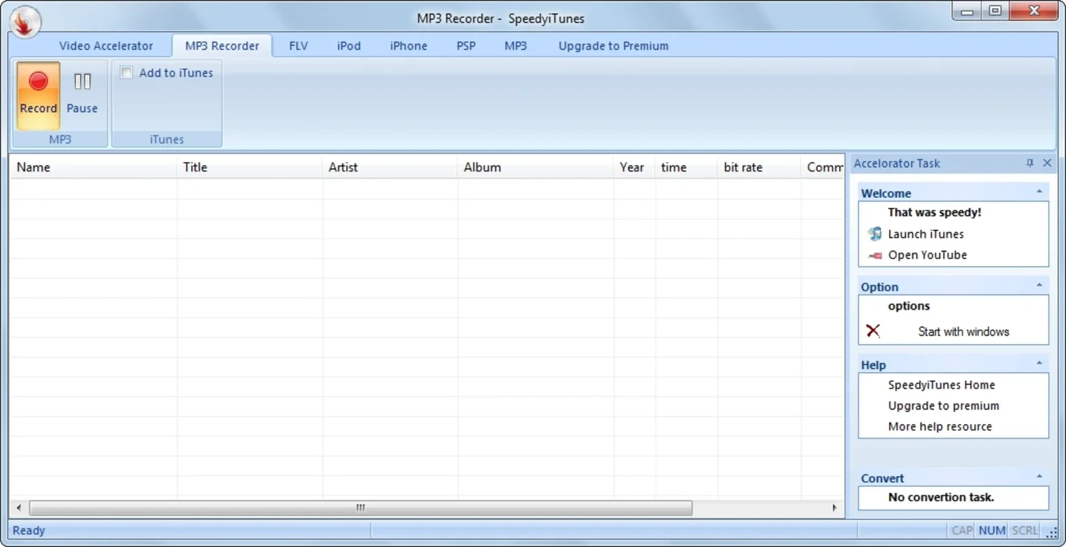
Task: Sort by the Name column header
Action: point(93,167)
